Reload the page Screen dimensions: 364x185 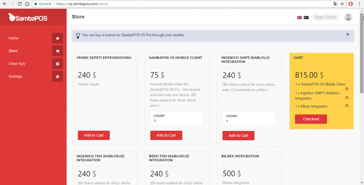click(20, 4)
